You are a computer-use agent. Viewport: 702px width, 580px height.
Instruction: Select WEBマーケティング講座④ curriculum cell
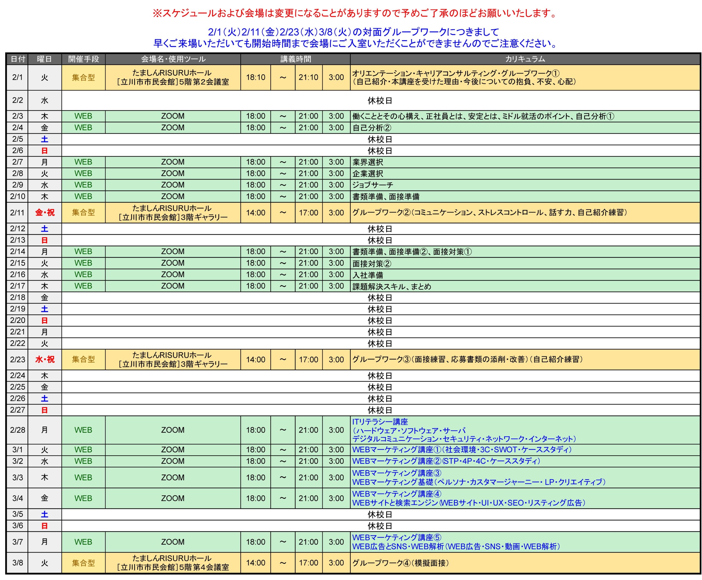525,499
